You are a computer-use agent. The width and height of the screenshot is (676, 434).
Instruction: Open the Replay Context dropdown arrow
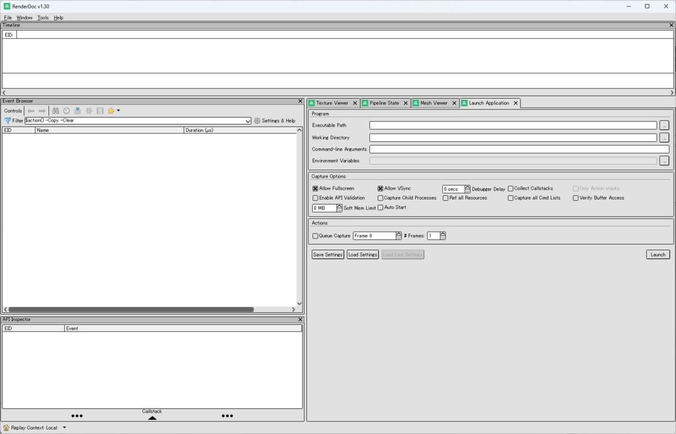point(64,428)
